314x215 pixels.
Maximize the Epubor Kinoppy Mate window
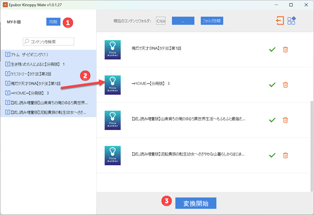click(291, 5)
